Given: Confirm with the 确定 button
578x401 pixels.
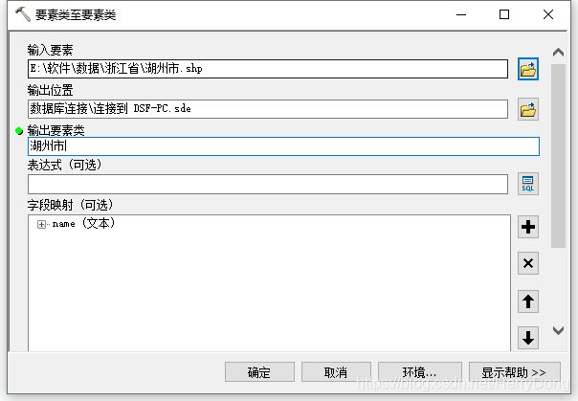Looking at the screenshot, I should (x=259, y=372).
